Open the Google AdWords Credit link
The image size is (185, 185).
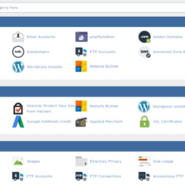tap(49, 122)
